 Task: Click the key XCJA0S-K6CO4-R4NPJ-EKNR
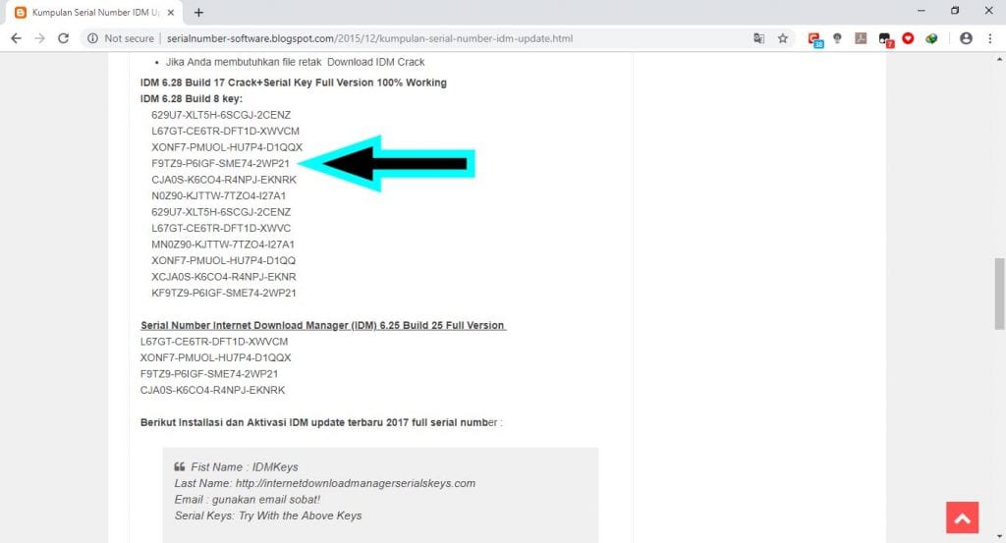[x=223, y=277]
